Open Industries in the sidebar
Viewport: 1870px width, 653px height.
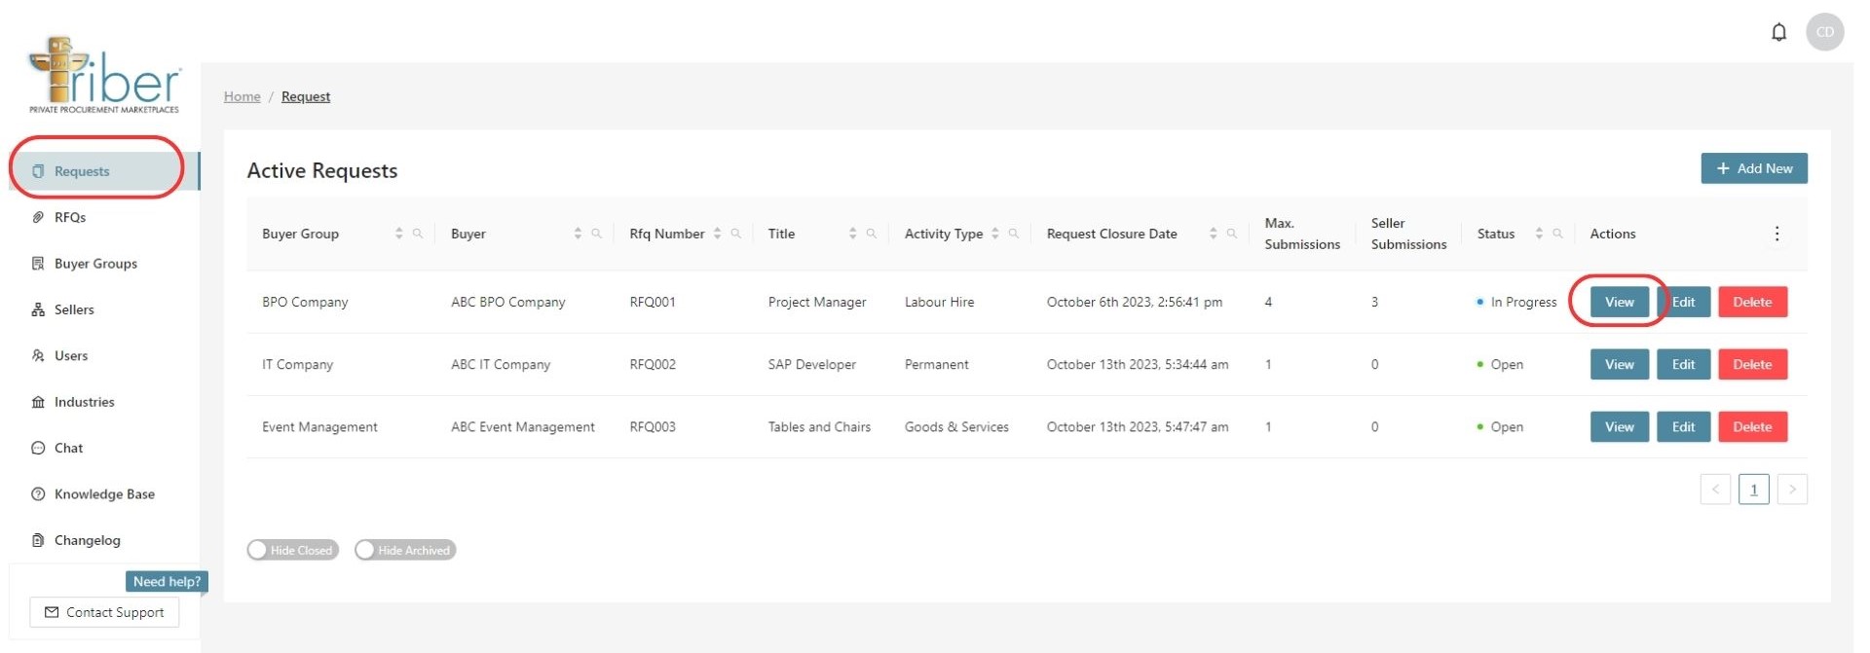(104, 402)
